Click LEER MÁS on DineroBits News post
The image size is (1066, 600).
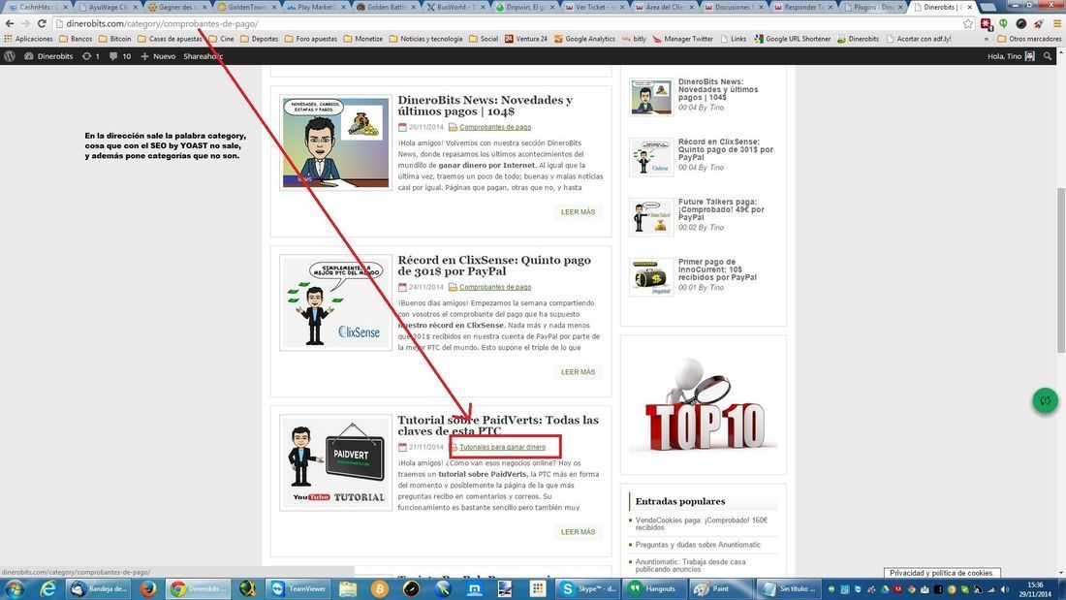pyautogui.click(x=578, y=211)
